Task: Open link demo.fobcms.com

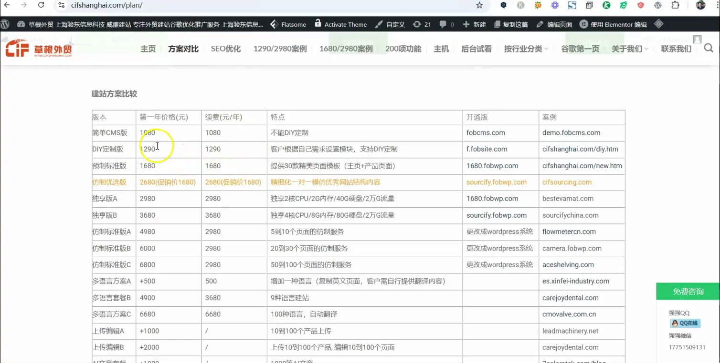Action: pos(571,133)
